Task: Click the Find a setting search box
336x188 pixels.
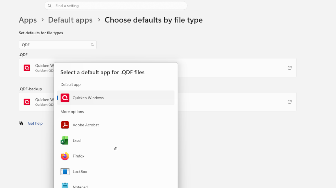Action: [116, 6]
